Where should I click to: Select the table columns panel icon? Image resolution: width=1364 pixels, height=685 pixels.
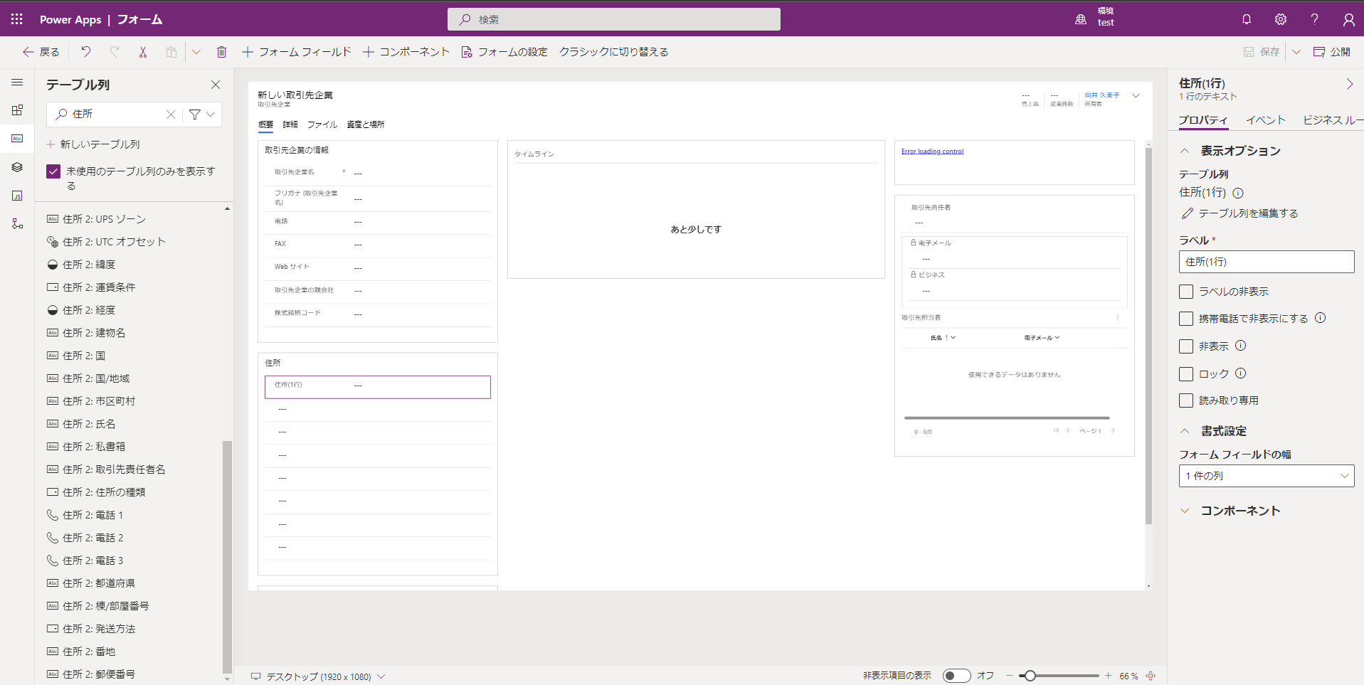(x=17, y=139)
